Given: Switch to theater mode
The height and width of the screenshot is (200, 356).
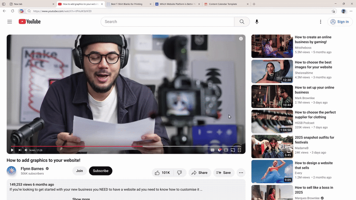Looking at the screenshot, I should click(x=226, y=150).
